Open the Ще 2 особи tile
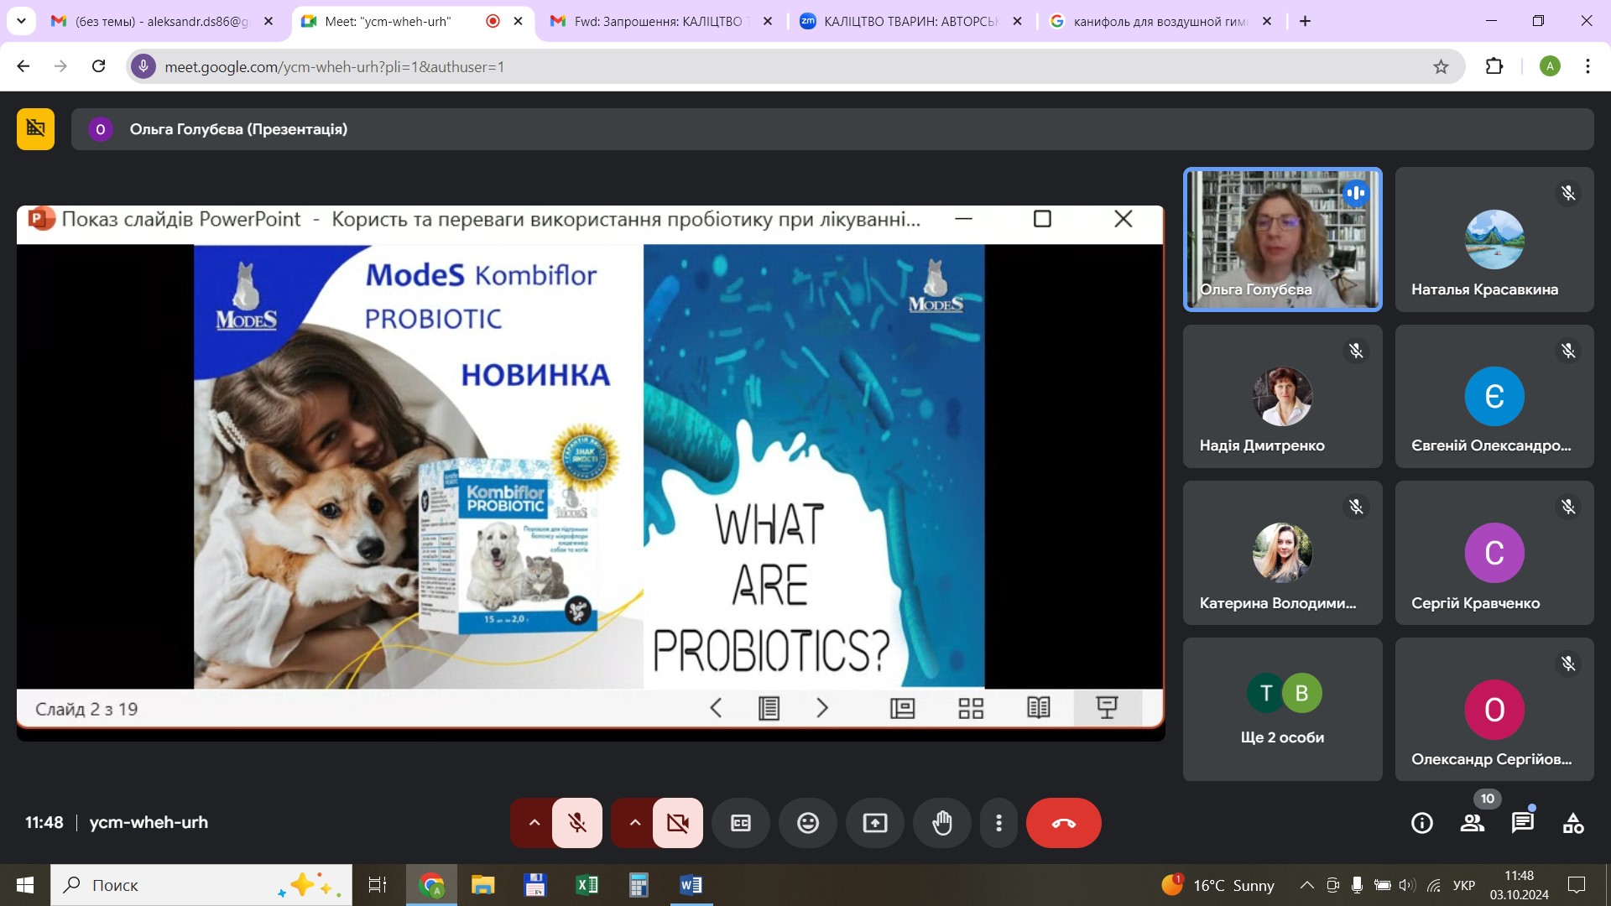 click(x=1282, y=710)
